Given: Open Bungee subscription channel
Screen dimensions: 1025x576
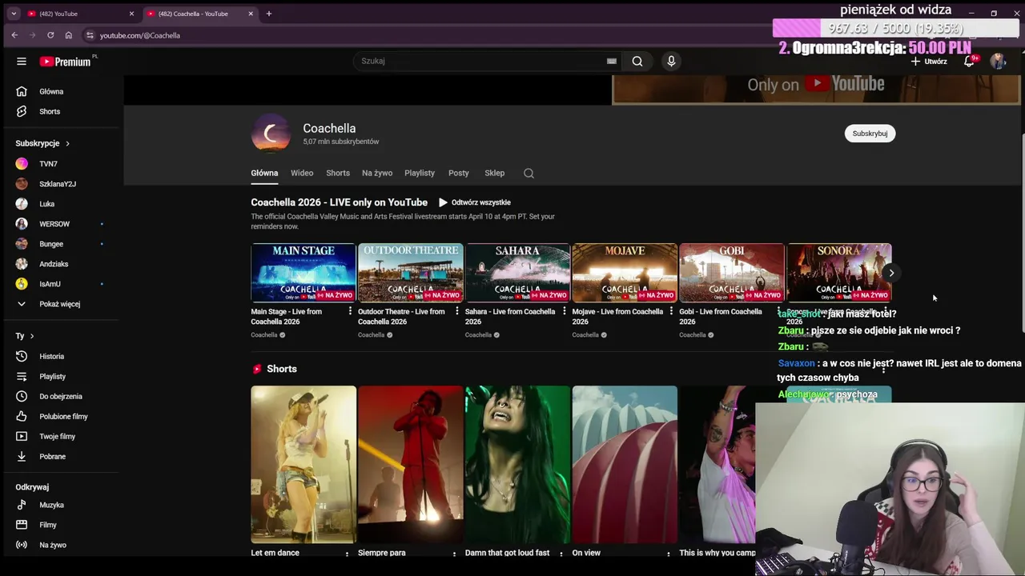Looking at the screenshot, I should (x=60, y=244).
